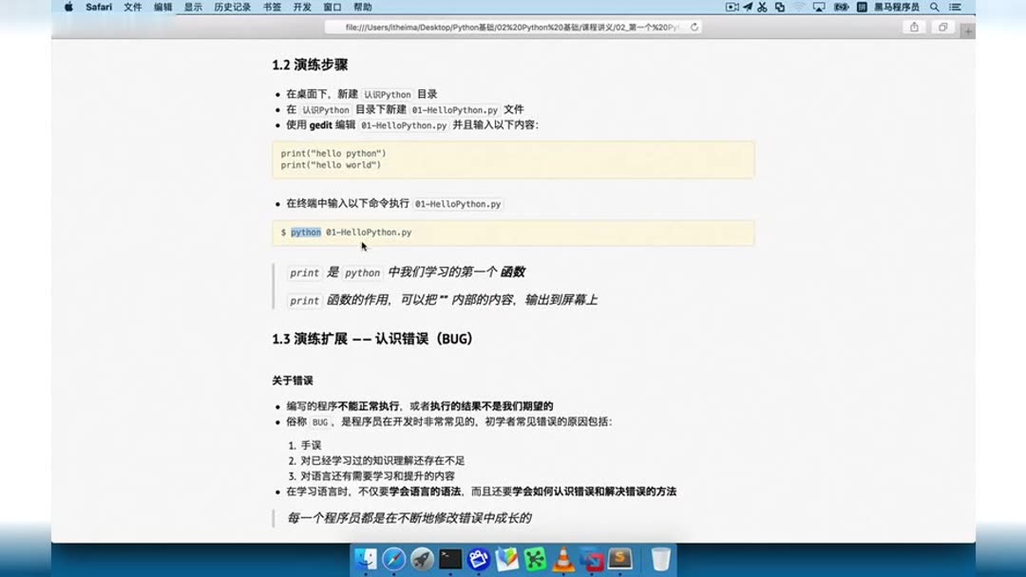Image resolution: width=1026 pixels, height=577 pixels.
Task: Open Sublime Text from the Dock
Action: 621,560
